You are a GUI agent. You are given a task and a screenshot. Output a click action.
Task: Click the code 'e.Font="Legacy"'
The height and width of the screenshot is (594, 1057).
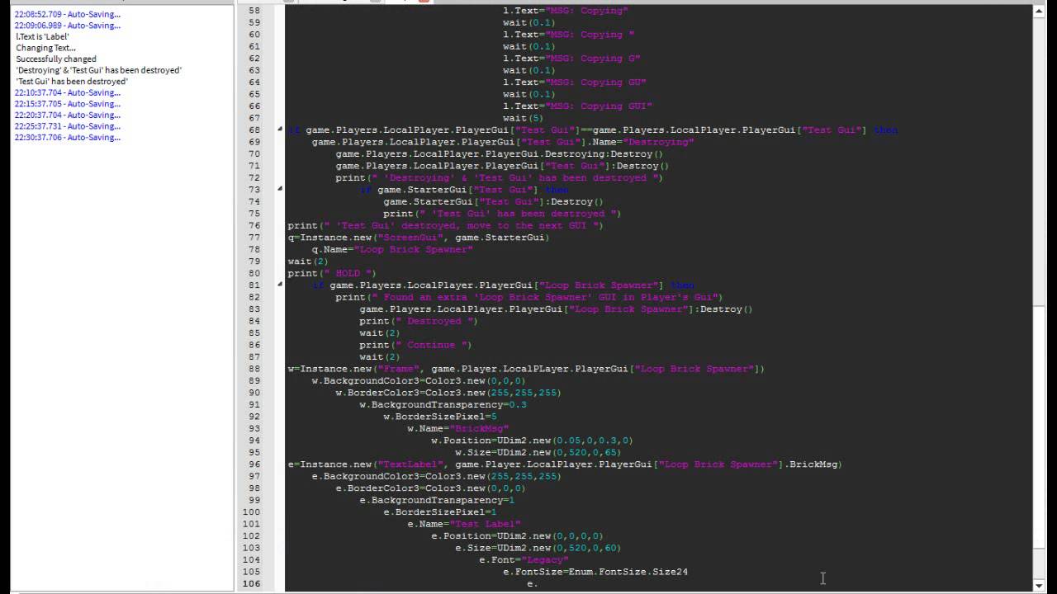pyautogui.click(x=524, y=559)
